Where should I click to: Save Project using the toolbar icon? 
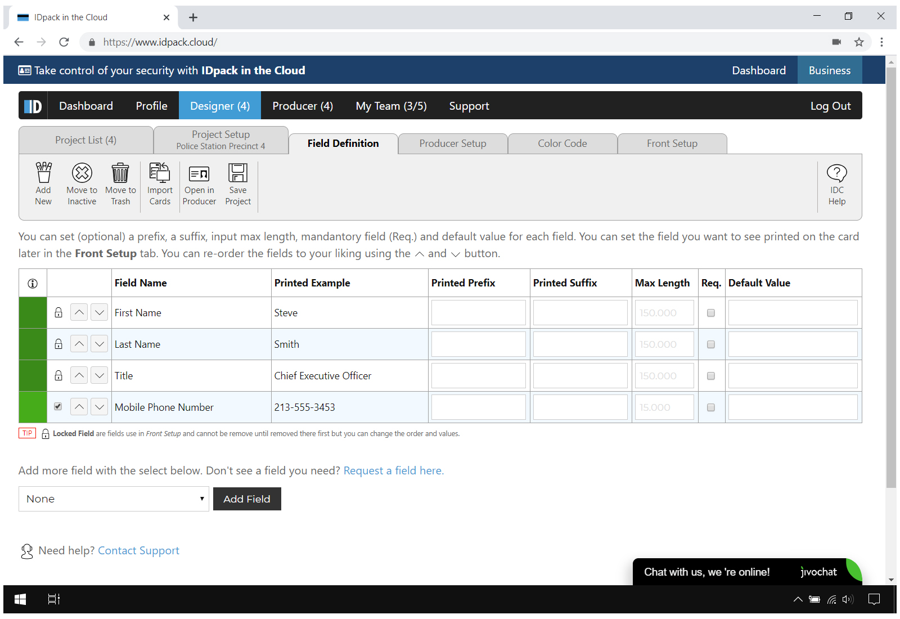pyautogui.click(x=238, y=183)
